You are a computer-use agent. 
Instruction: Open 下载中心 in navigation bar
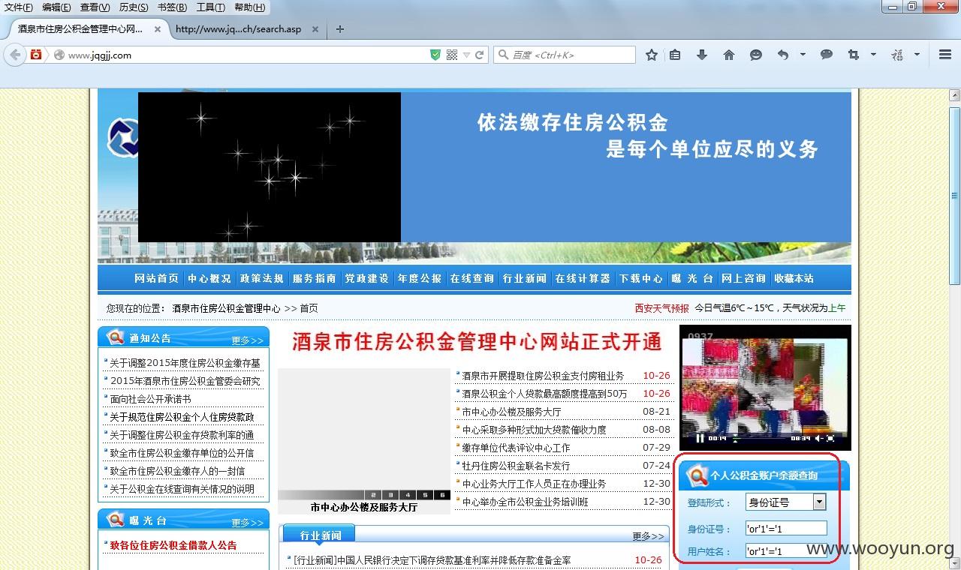(x=640, y=278)
